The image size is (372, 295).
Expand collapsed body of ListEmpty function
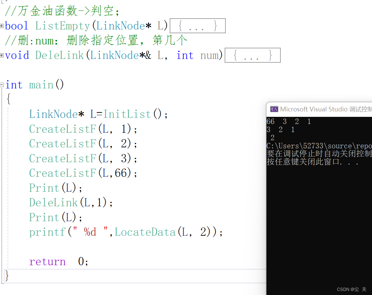pyautogui.click(x=198, y=25)
